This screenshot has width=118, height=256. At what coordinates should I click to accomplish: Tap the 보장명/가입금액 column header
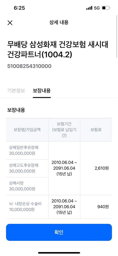point(27,130)
